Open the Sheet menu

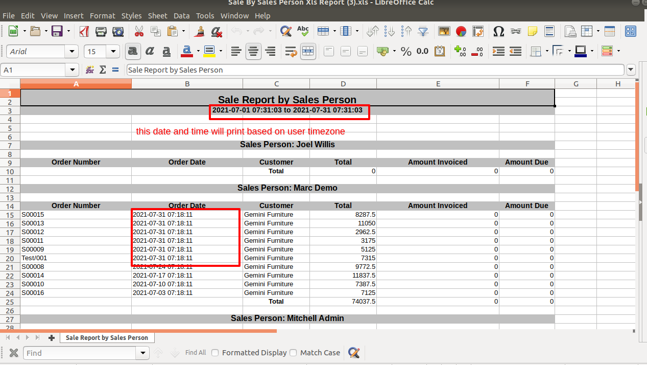tap(158, 16)
